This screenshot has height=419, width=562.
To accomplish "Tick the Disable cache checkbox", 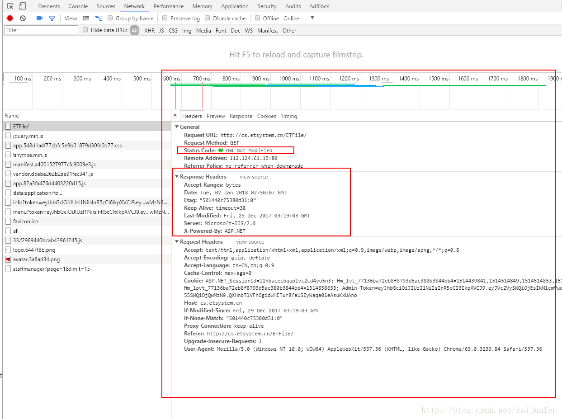I will point(208,18).
